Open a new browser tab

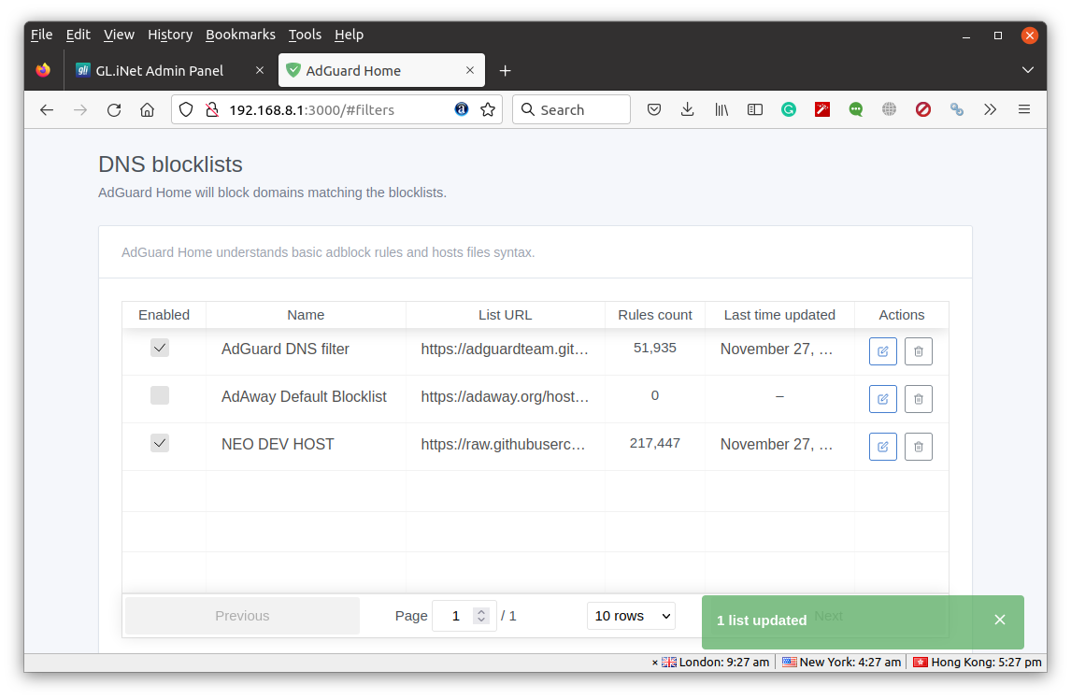pyautogui.click(x=505, y=70)
